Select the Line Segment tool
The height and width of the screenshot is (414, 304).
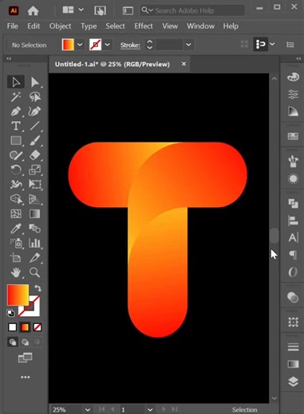click(35, 126)
